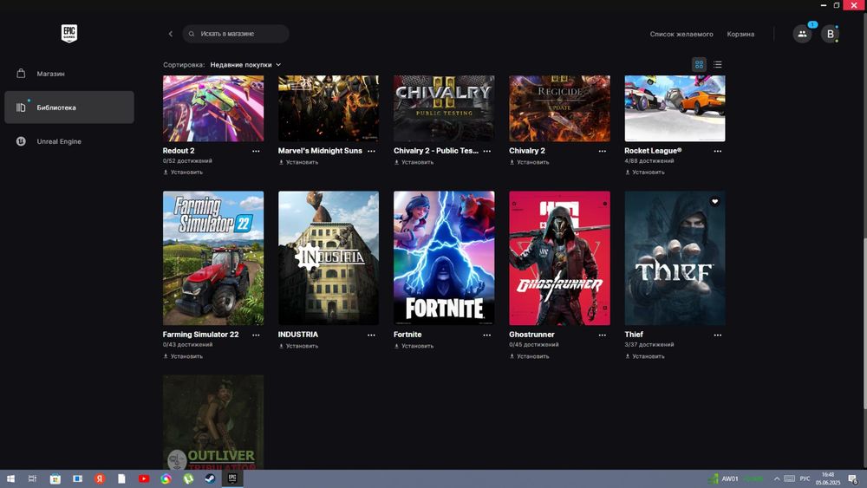
Task: Click the Thief 3/37 достижений text
Action: pyautogui.click(x=649, y=345)
